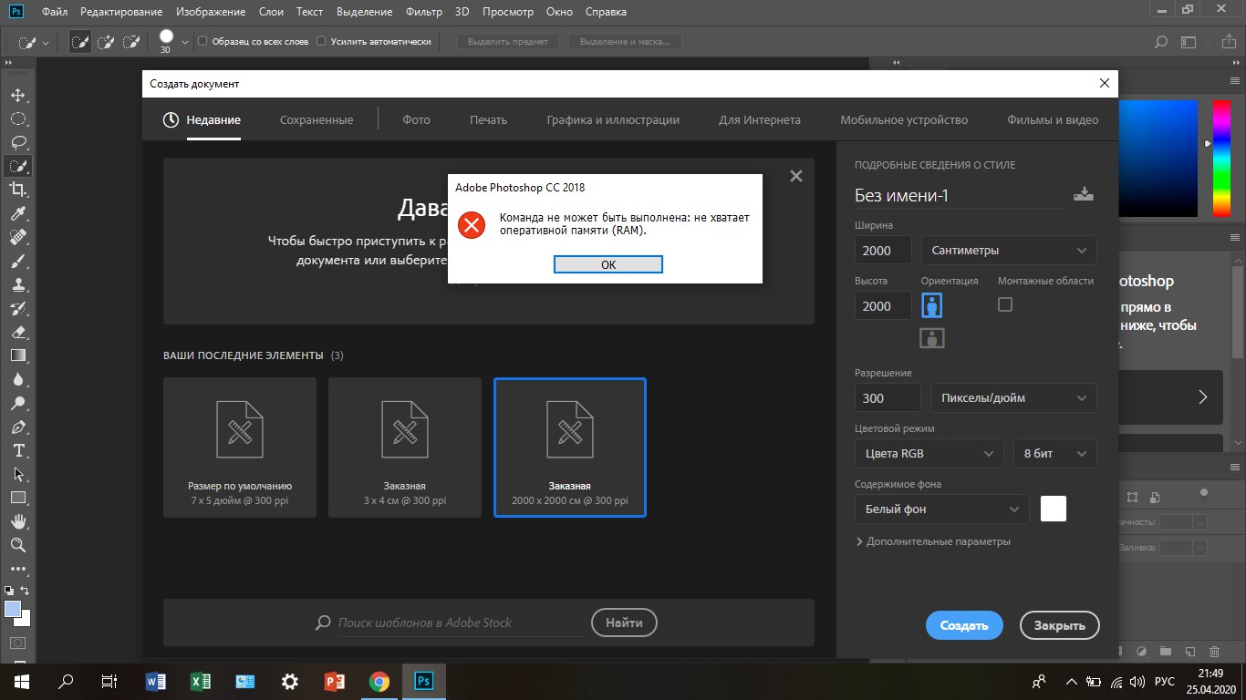The image size is (1246, 700).
Task: Select the Dodge tool
Action: (17, 403)
